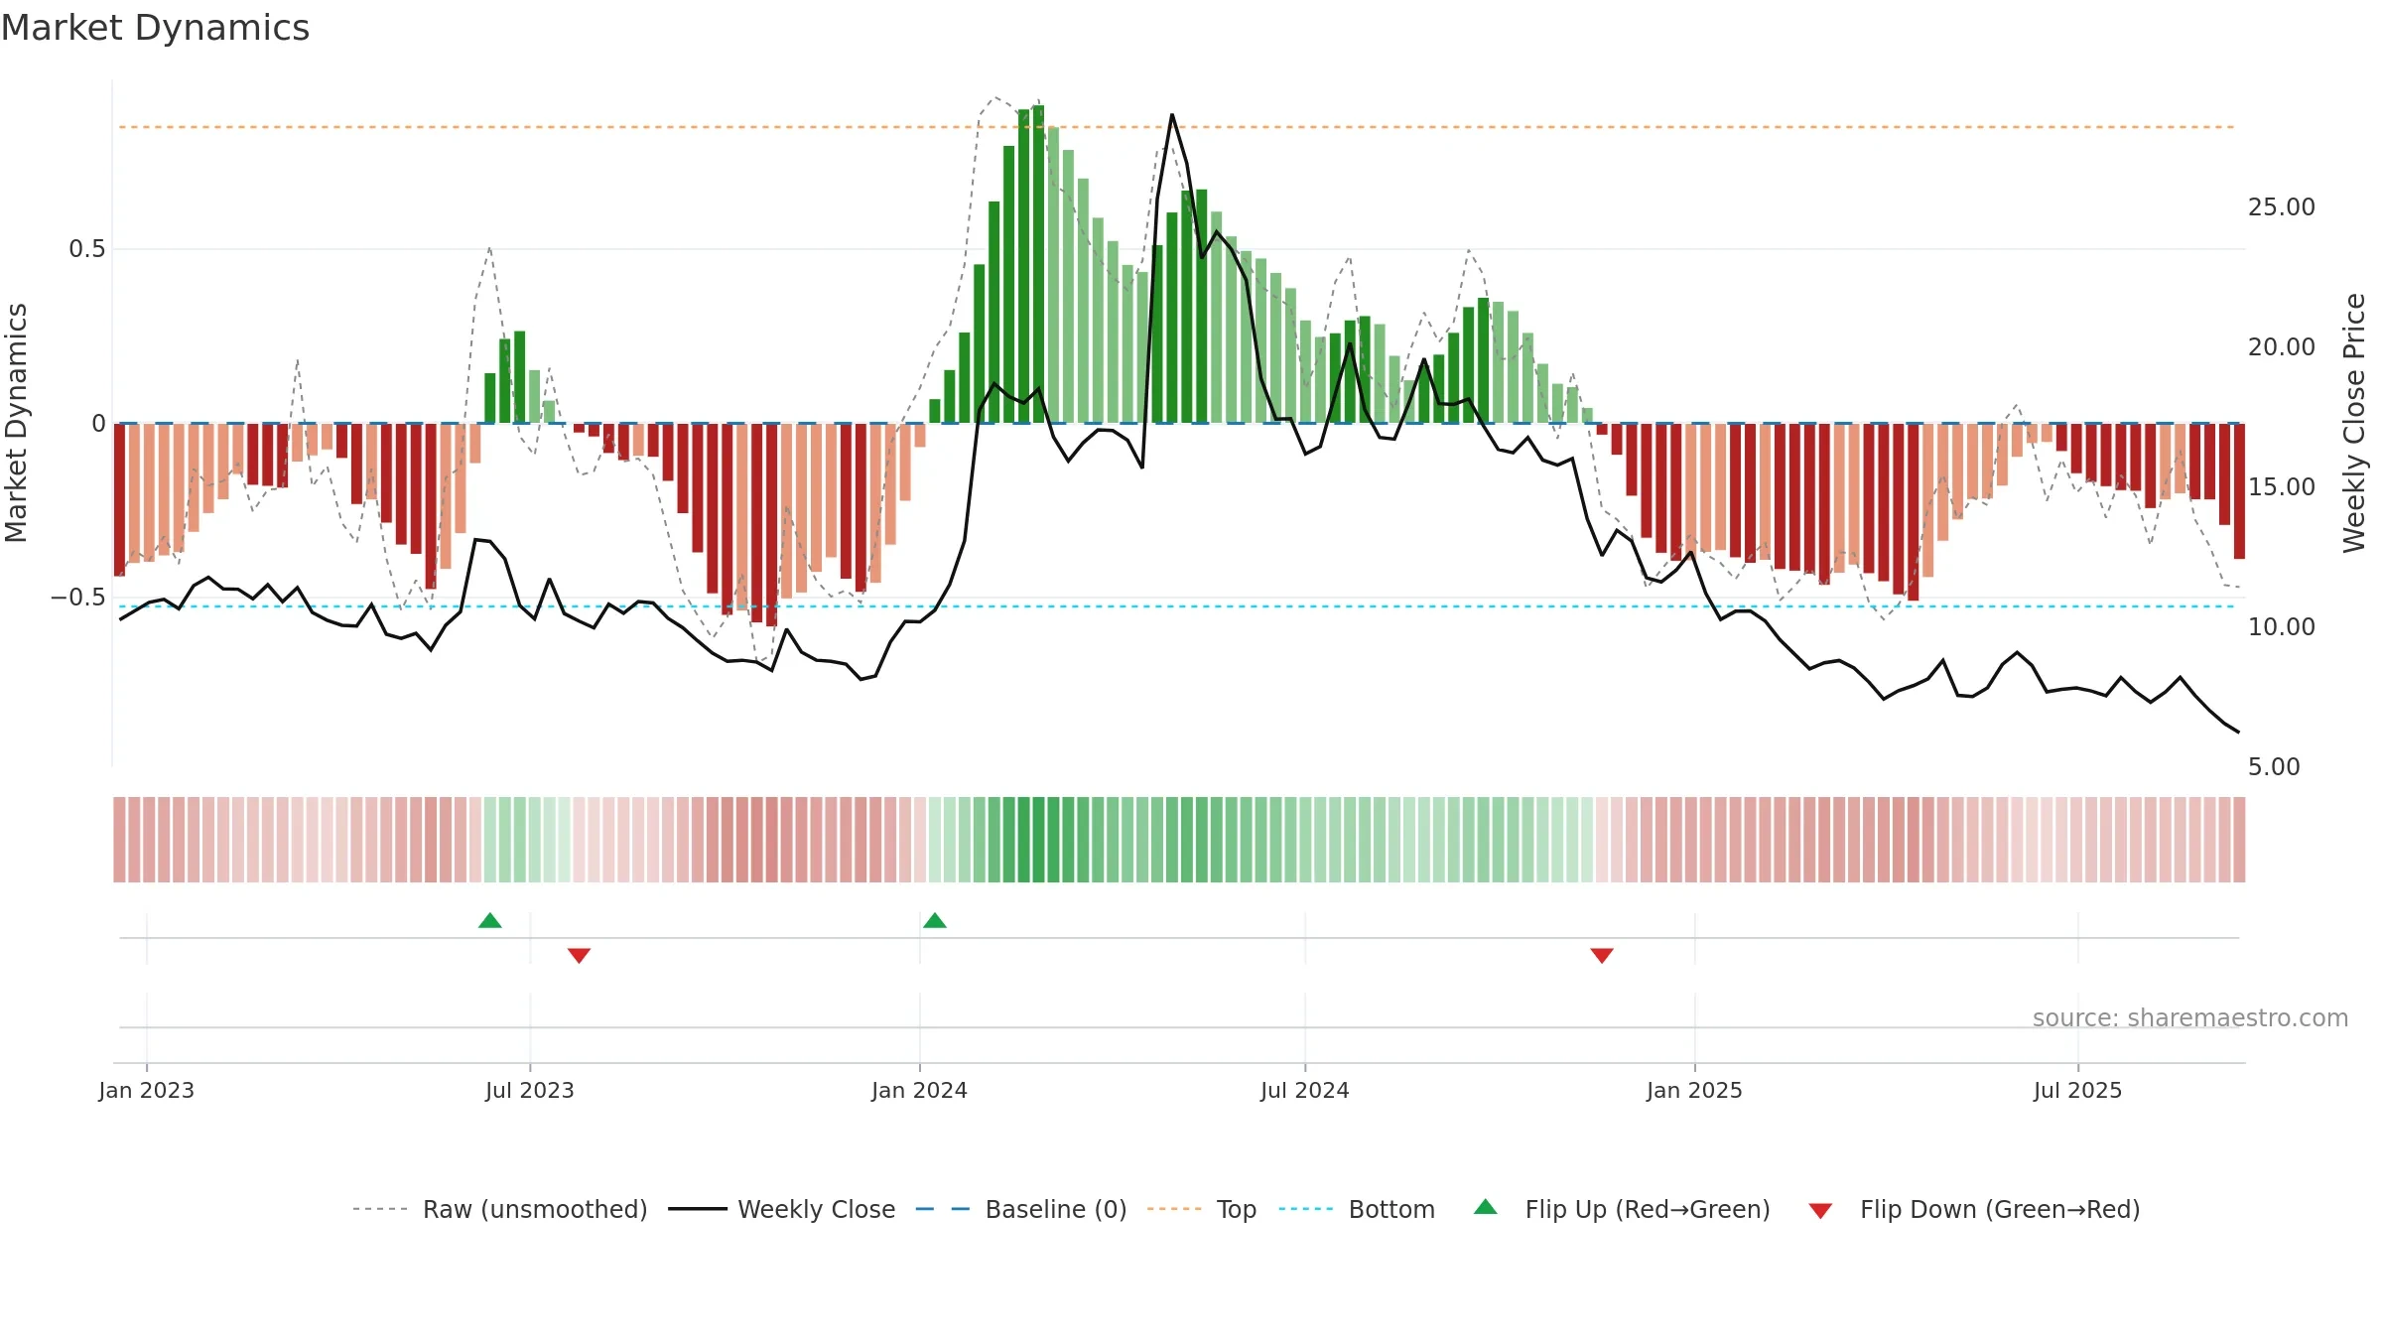Screen dimensions: 2382x1340
Task: Click the Market Dynamics y-axis title
Action: pyautogui.click(x=16, y=423)
